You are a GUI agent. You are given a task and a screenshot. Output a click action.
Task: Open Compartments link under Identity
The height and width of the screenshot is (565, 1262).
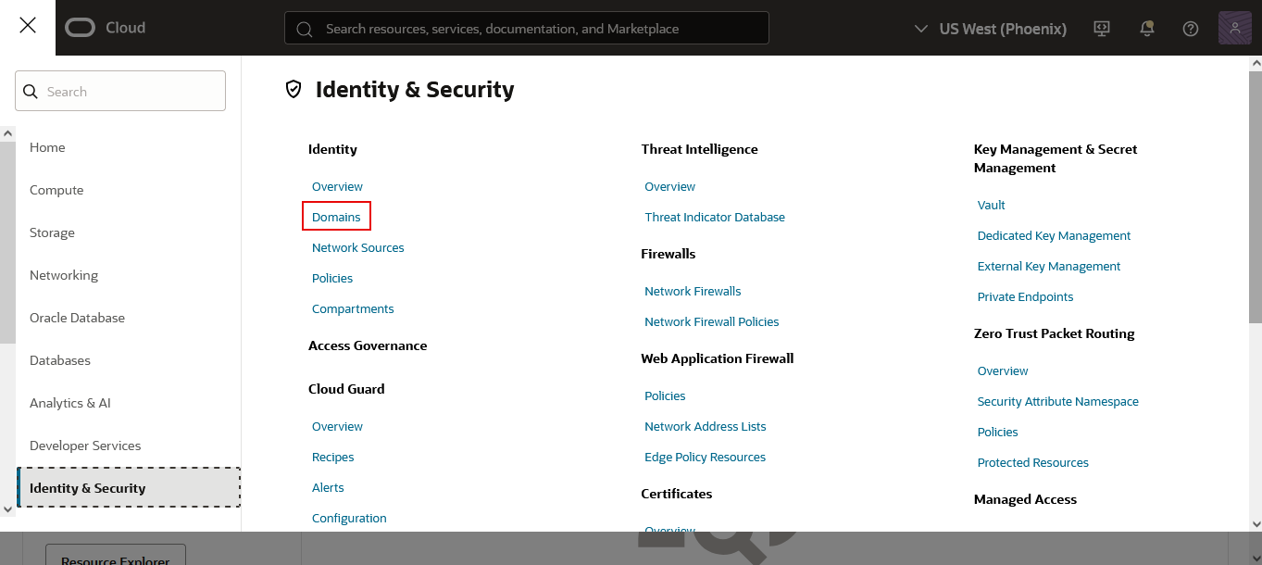pos(353,308)
